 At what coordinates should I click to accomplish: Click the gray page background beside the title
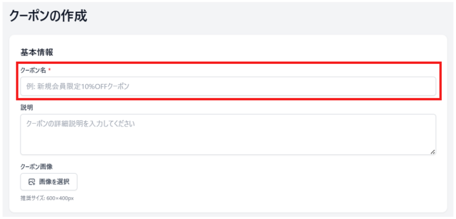coord(267,16)
